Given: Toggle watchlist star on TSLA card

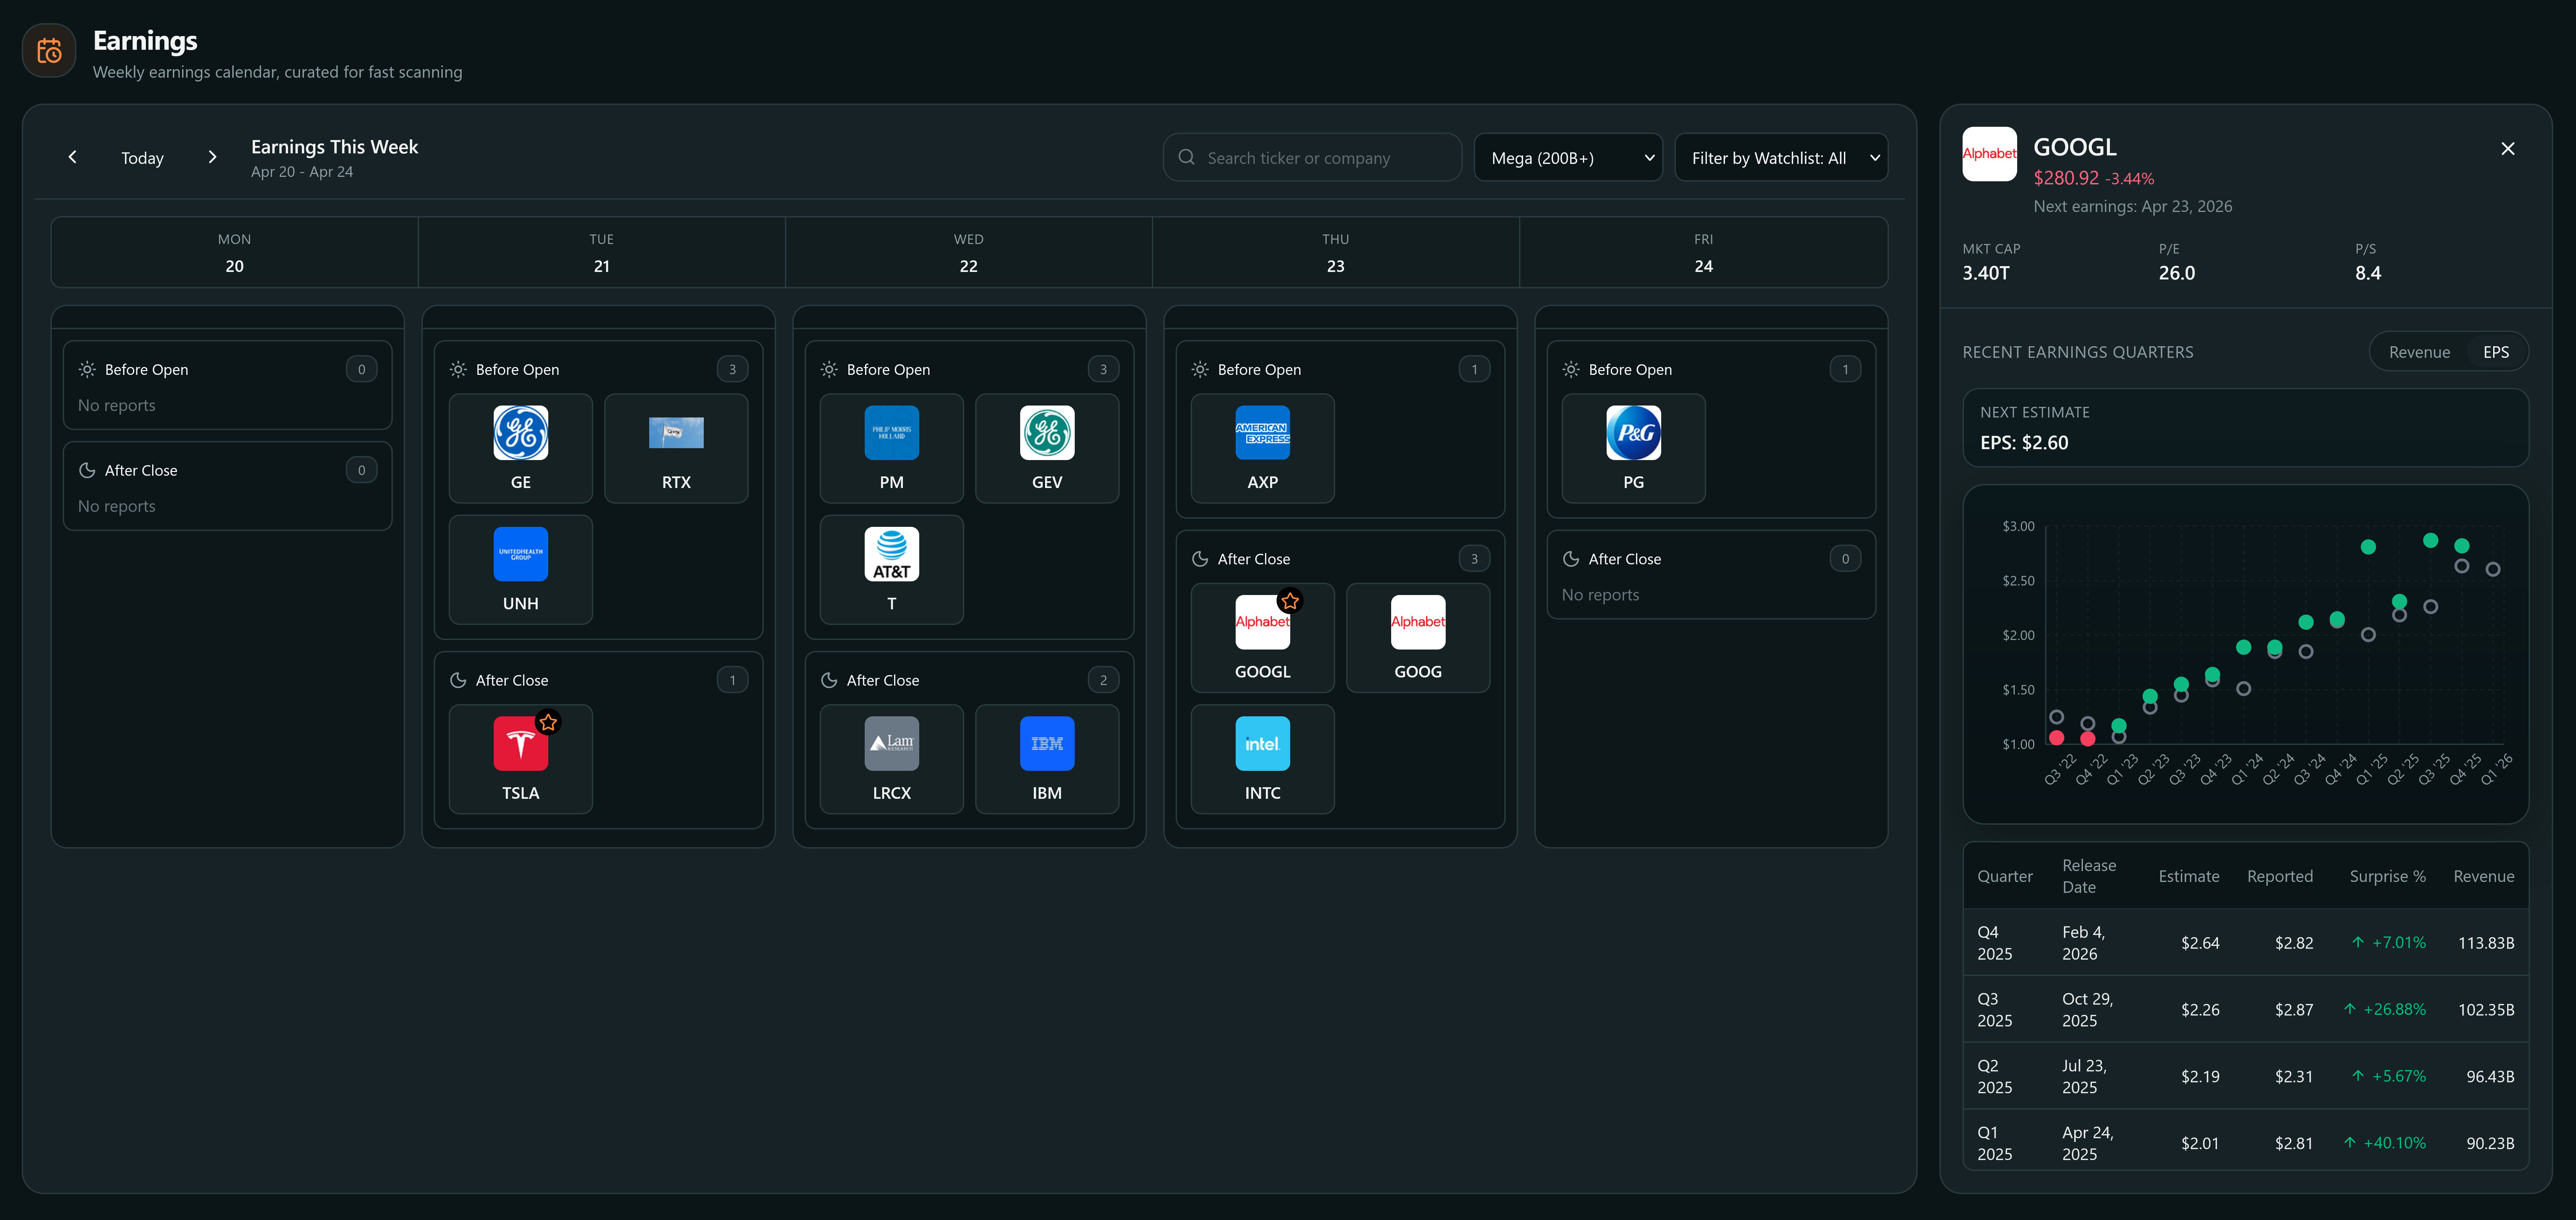Looking at the screenshot, I should 548,721.
